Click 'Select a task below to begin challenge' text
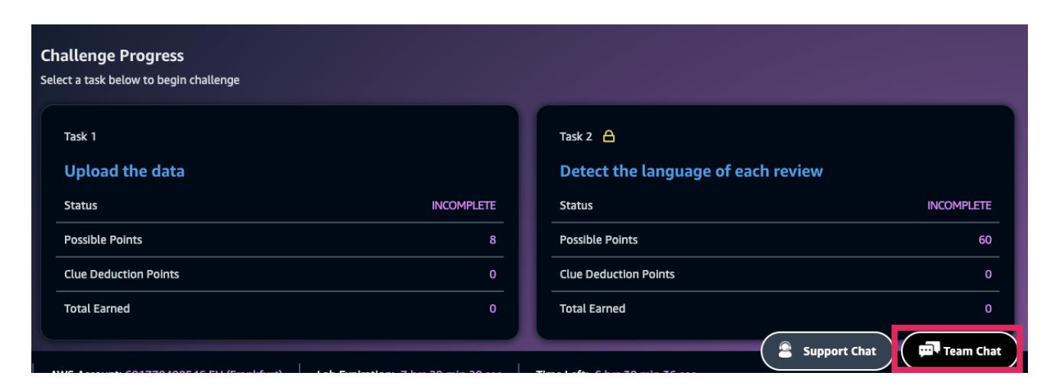 pos(141,78)
